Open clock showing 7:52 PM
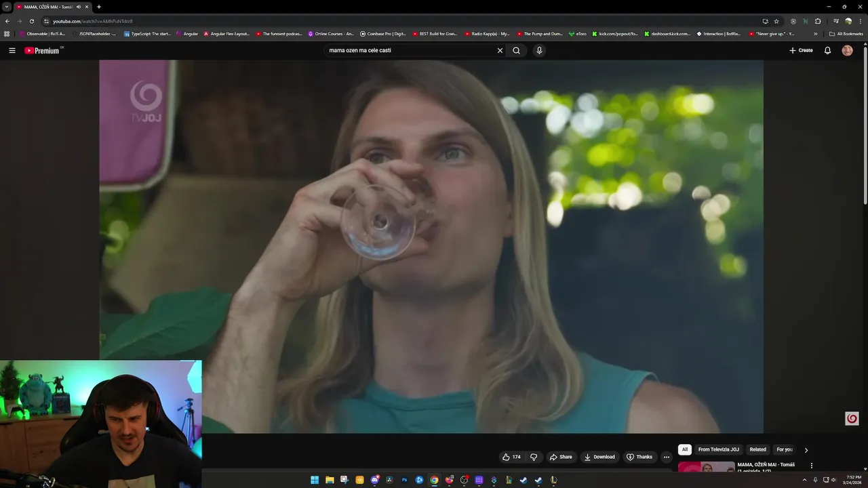The width and height of the screenshot is (868, 488). 854,480
